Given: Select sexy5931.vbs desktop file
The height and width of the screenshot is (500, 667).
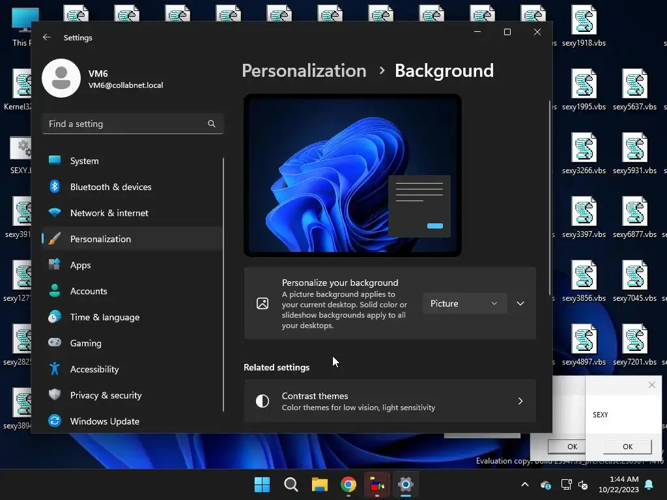Looking at the screenshot, I should point(634,154).
